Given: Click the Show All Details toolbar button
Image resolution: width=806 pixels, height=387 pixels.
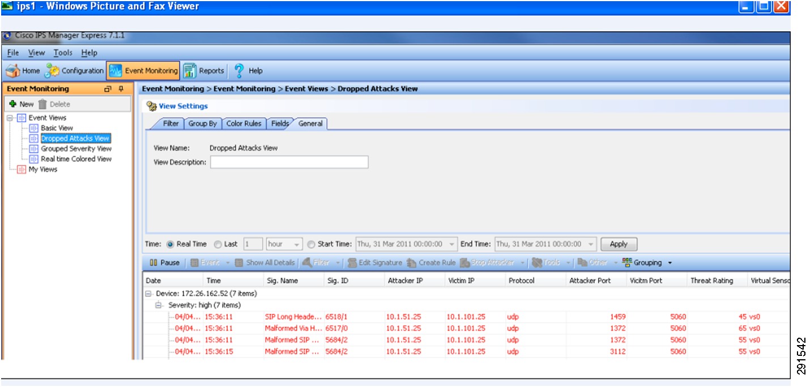Looking at the screenshot, I should (x=265, y=263).
